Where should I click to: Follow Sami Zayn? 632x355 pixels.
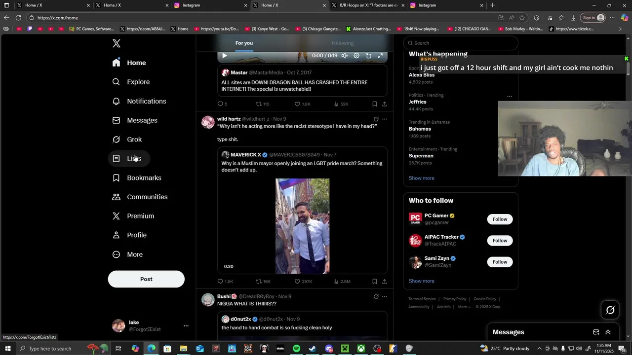point(500,262)
